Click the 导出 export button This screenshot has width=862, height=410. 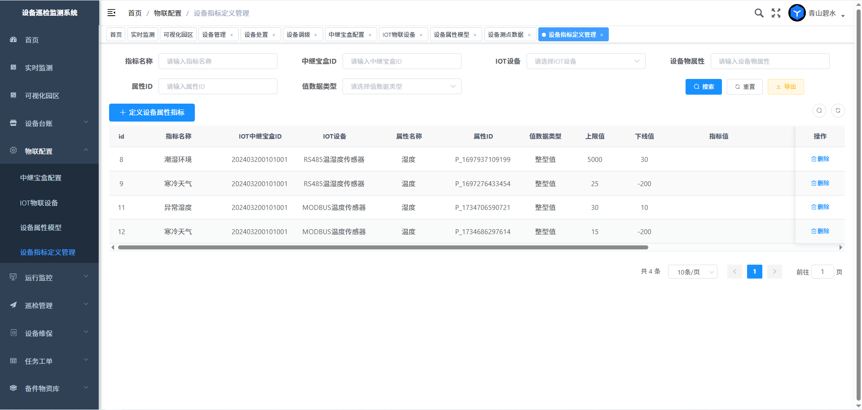tap(786, 87)
